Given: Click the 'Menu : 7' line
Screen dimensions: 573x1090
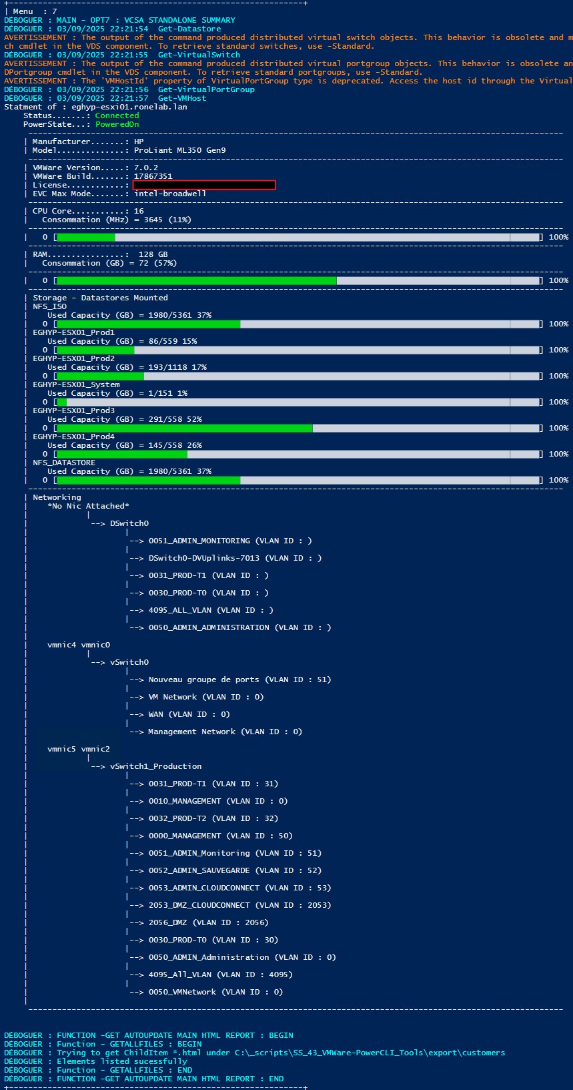Looking at the screenshot, I should click(33, 11).
